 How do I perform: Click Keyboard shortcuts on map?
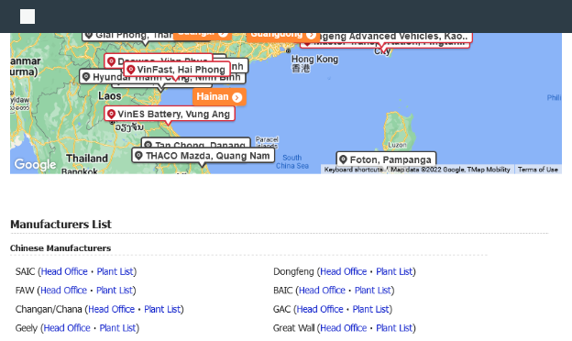[x=353, y=170]
